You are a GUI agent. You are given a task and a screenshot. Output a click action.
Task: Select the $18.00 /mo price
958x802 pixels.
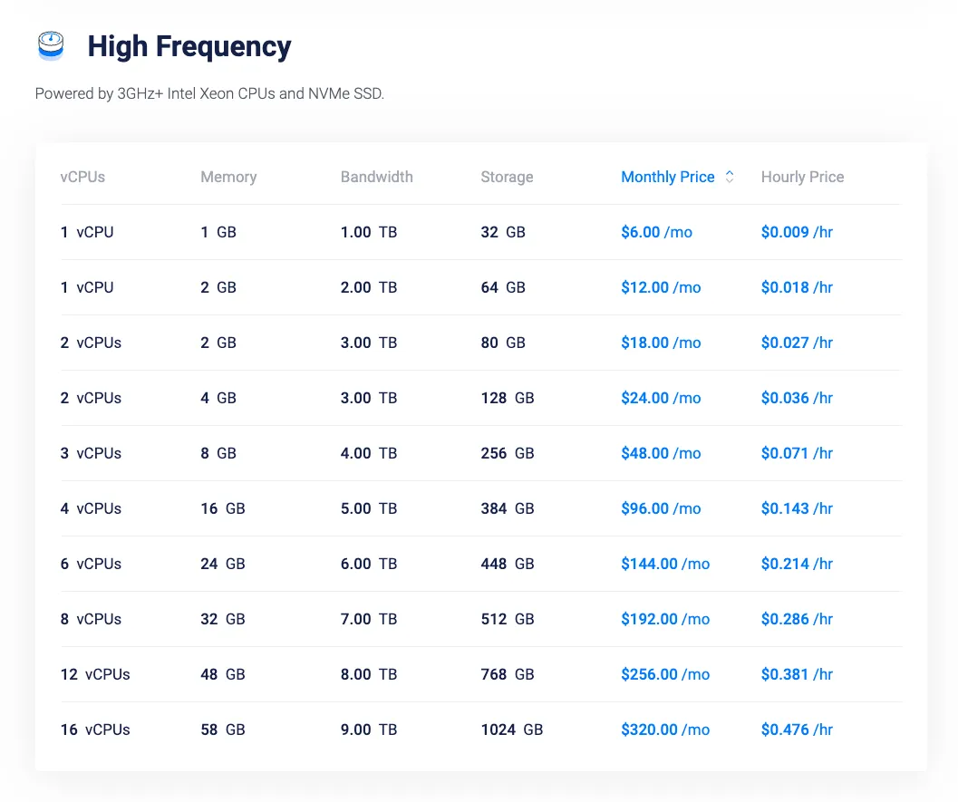click(661, 343)
